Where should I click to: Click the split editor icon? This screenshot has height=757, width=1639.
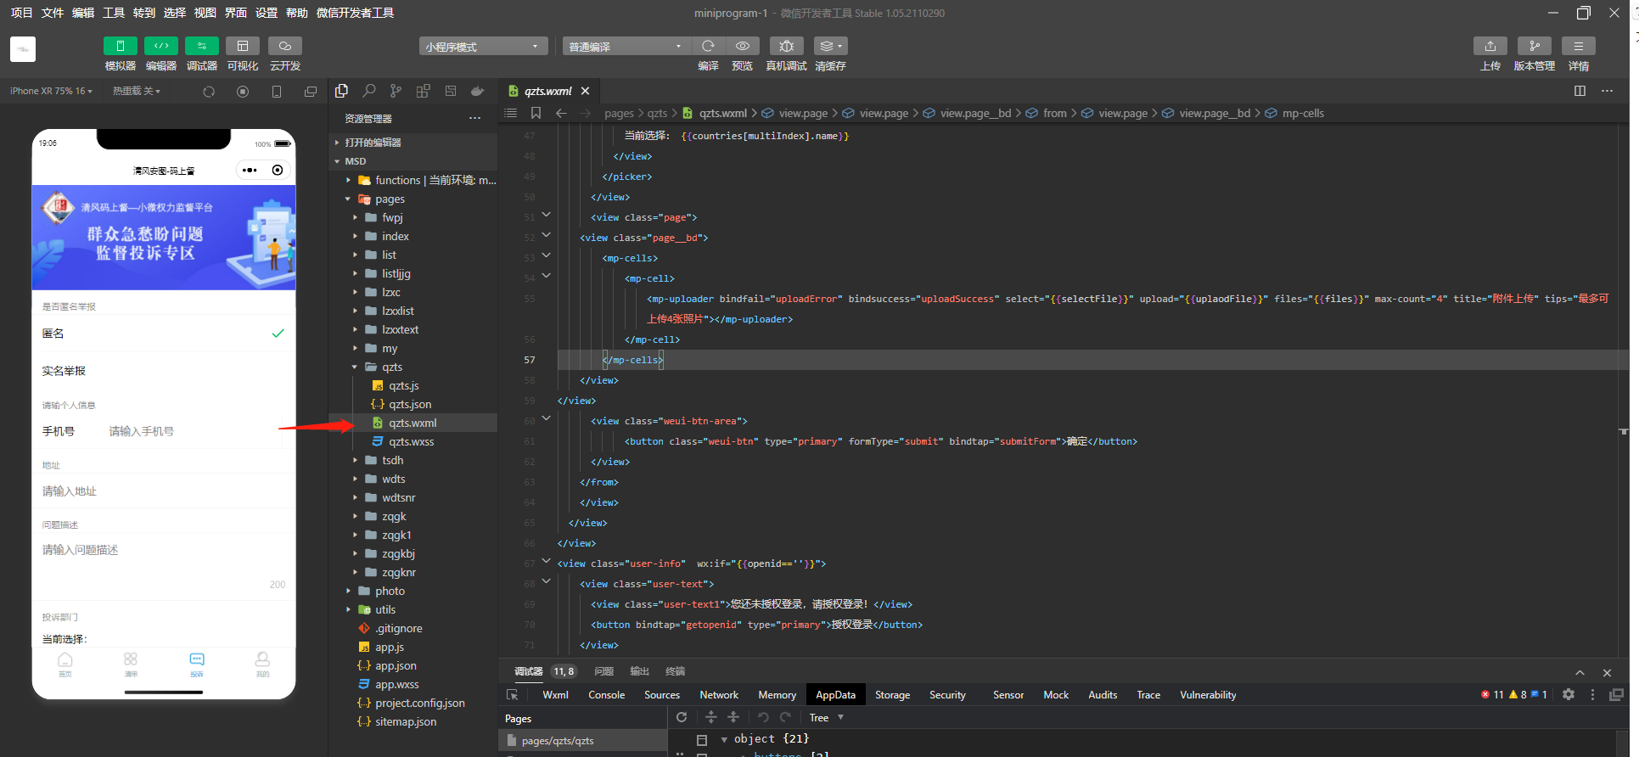tap(1580, 91)
